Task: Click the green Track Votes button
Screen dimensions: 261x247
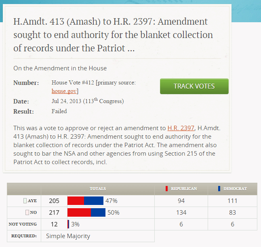Action: [x=194, y=86]
